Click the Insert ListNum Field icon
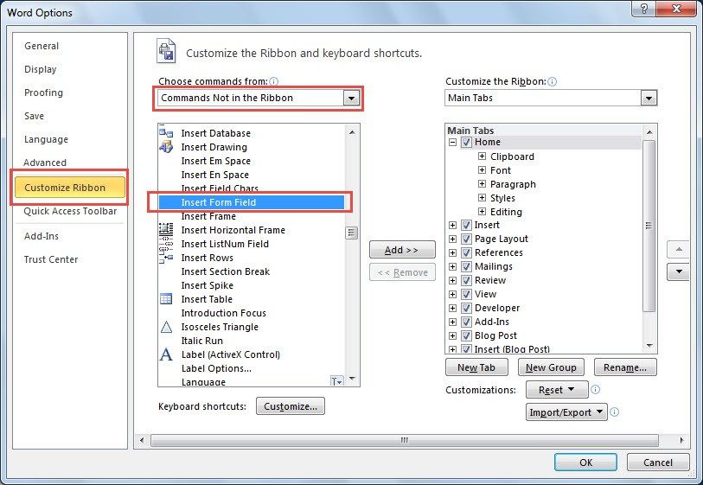 [x=166, y=244]
